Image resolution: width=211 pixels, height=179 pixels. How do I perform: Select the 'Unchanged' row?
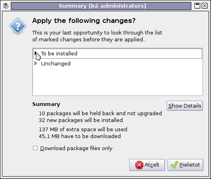point(118,63)
